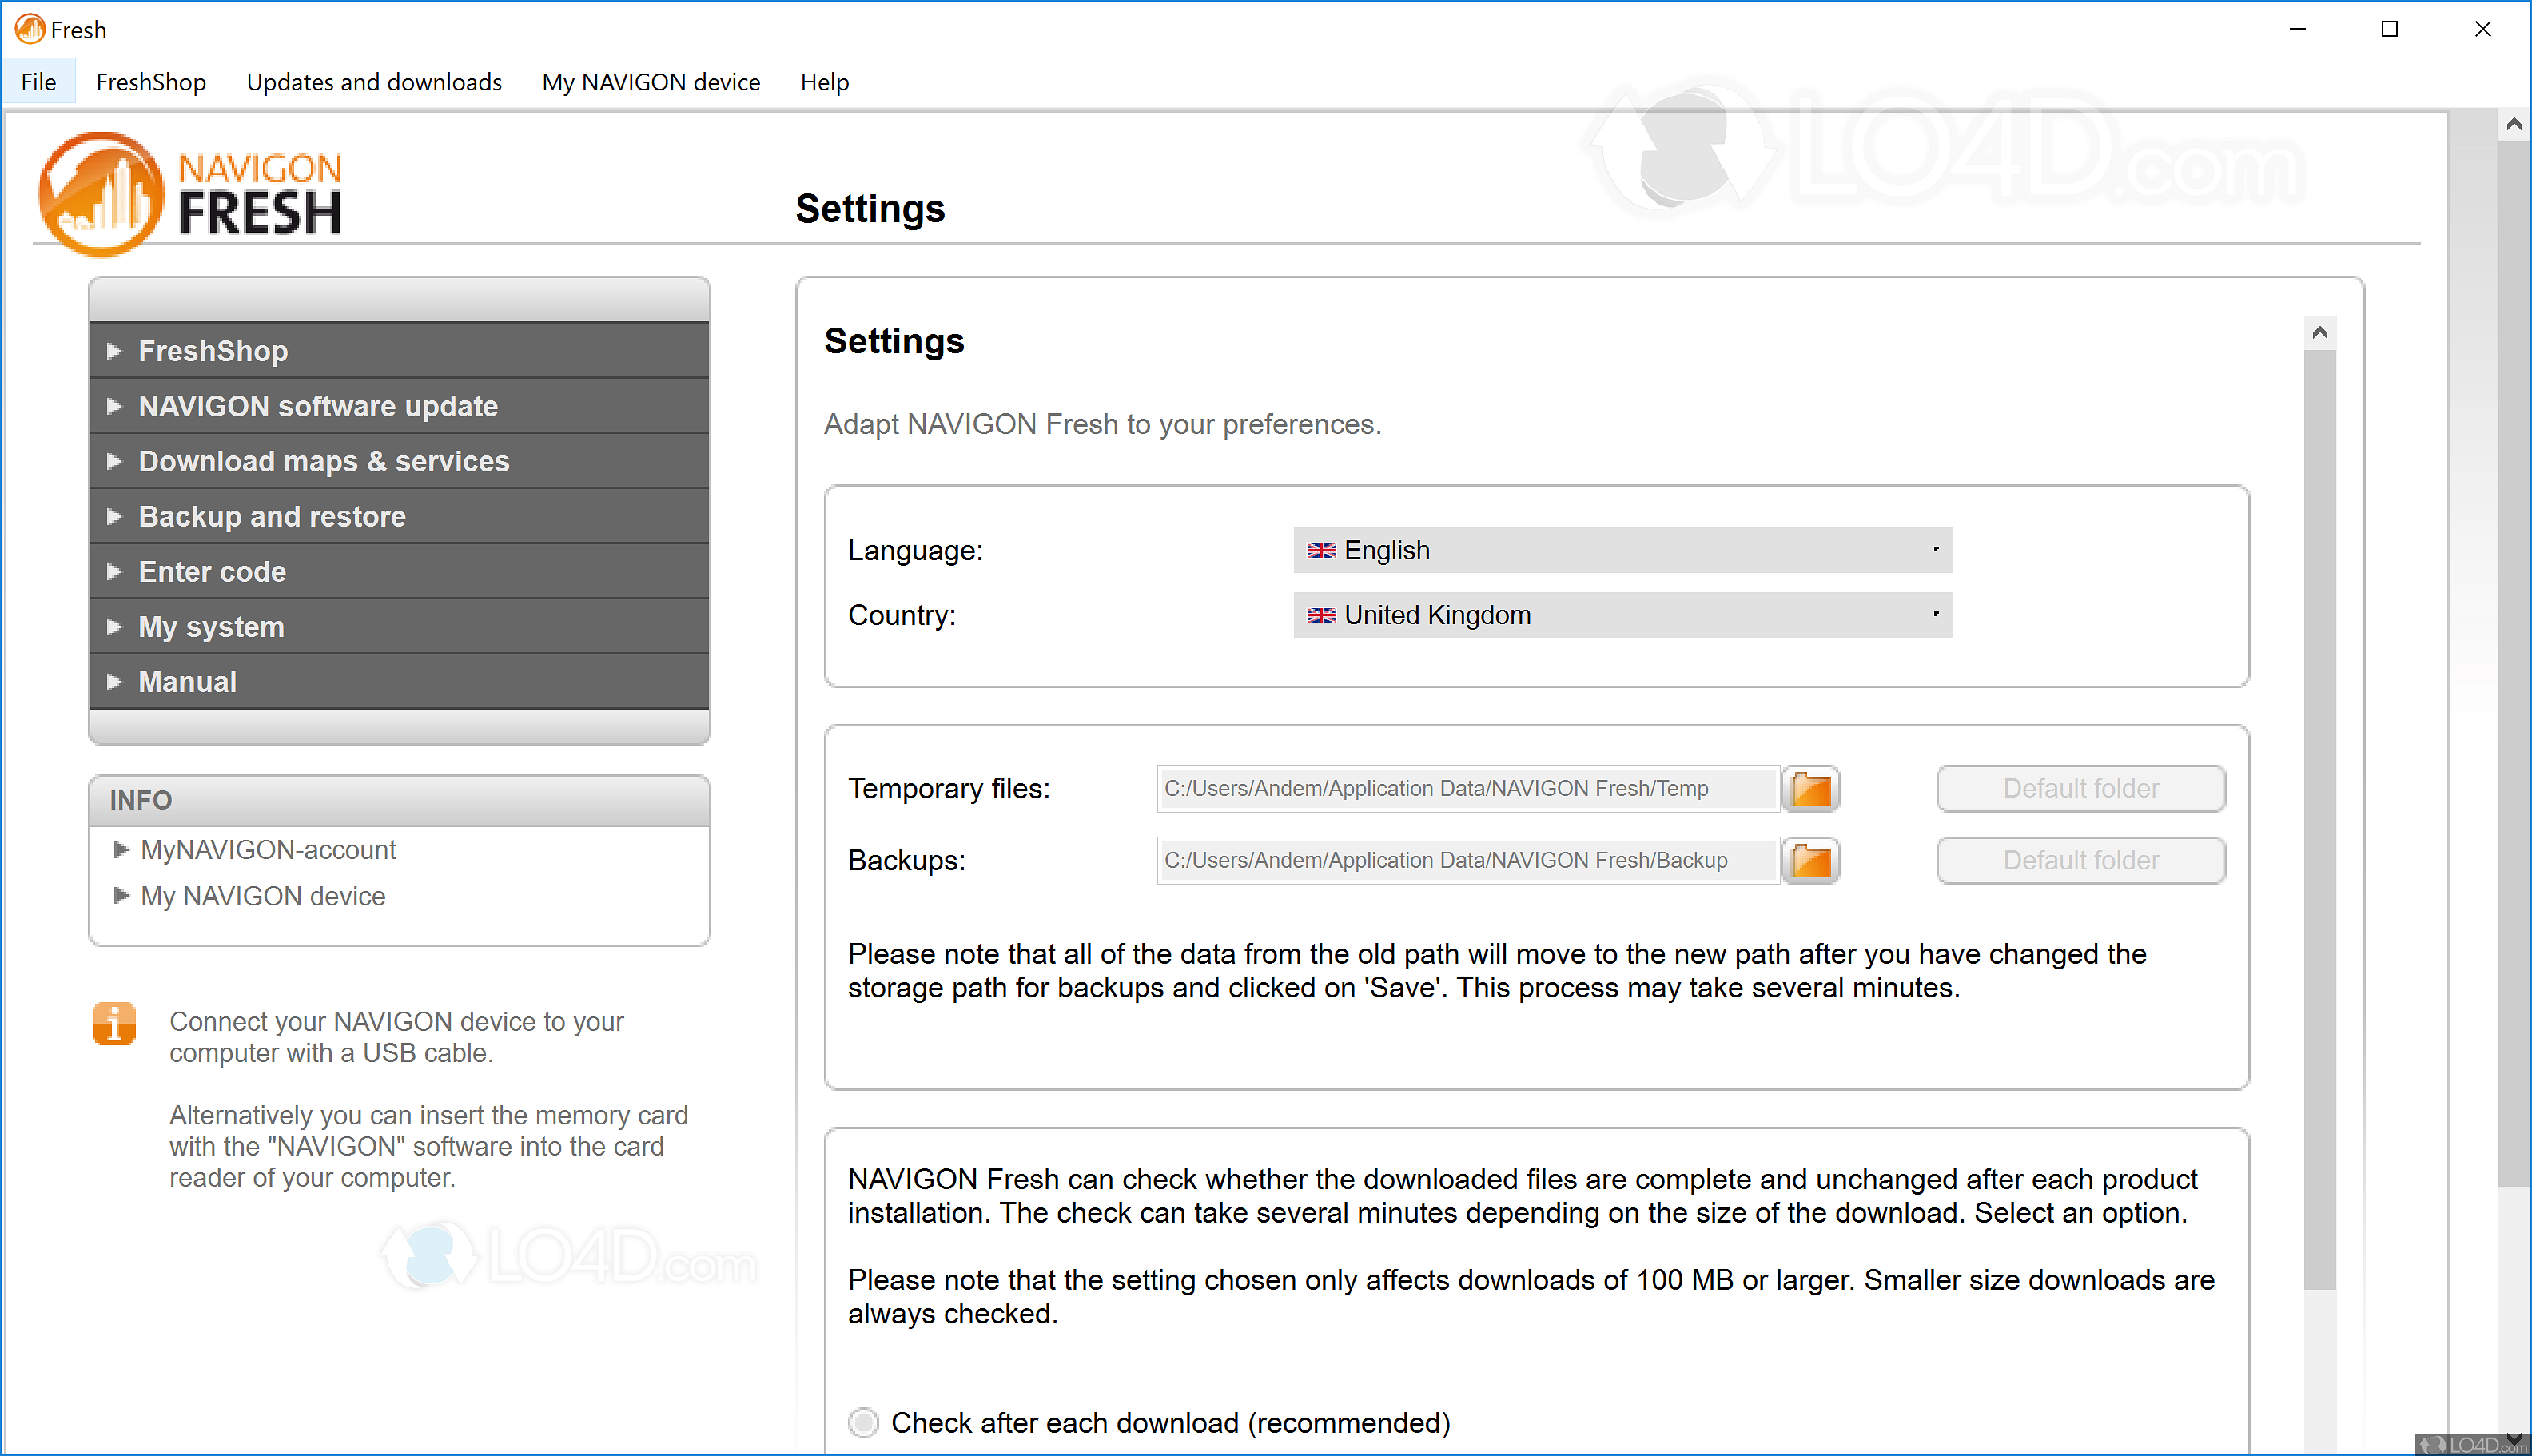Open the My NAVIGON device info link

[x=262, y=896]
